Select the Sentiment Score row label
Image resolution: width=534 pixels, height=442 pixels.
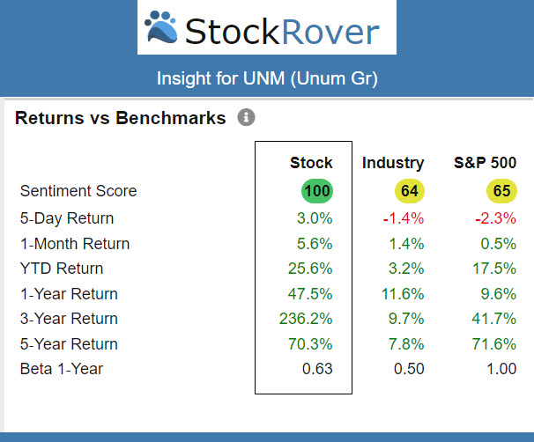pyautogui.click(x=78, y=191)
